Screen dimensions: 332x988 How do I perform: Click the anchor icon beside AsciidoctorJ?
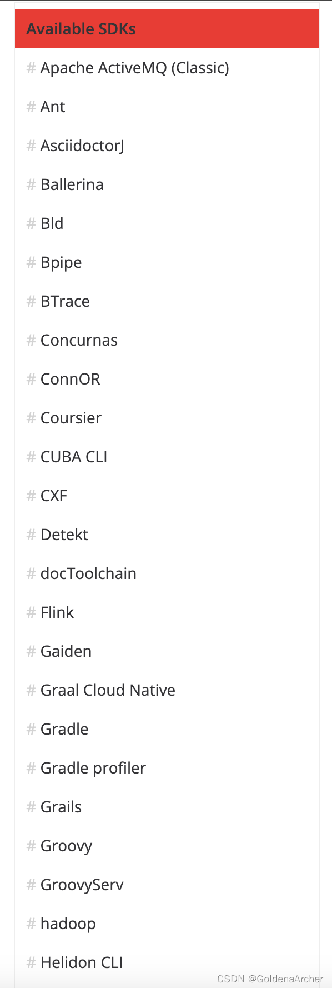31,146
